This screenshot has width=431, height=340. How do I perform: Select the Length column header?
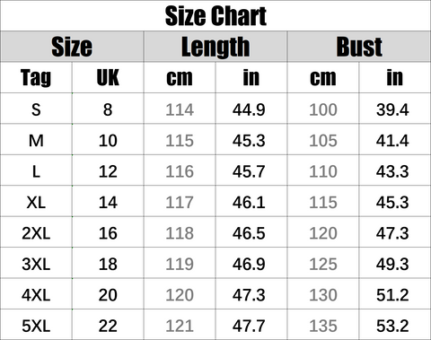click(x=215, y=47)
